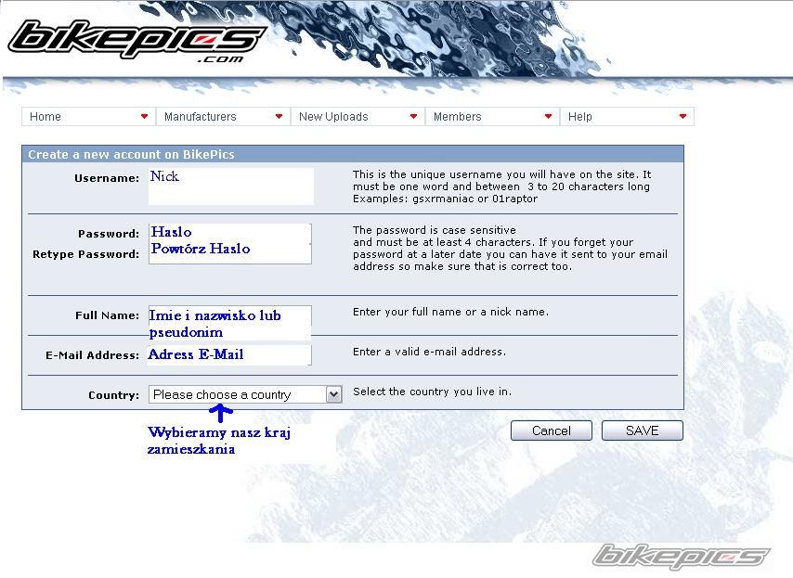Expand the Home menu's red arrow
The image size is (793, 578).
144,117
